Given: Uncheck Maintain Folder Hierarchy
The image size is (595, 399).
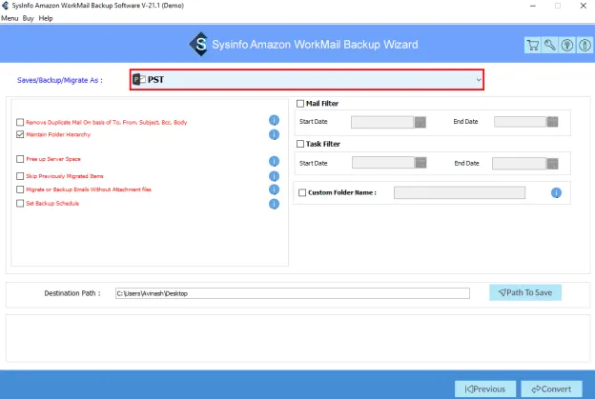Looking at the screenshot, I should (x=20, y=135).
